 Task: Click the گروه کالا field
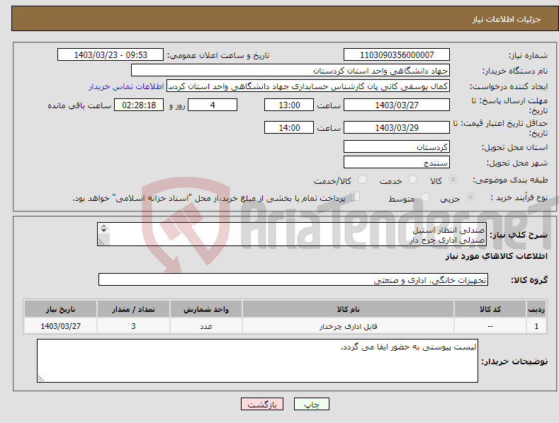(x=293, y=280)
